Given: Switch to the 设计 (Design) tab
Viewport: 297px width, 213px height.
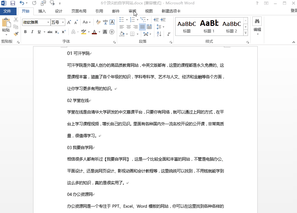Looking at the screenshot, I should click(58, 11).
